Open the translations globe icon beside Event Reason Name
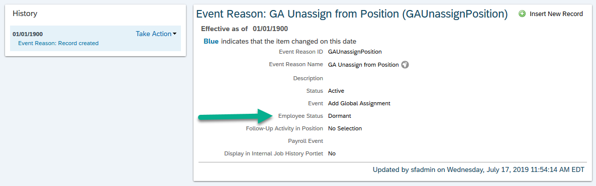Screen dimensions: 596x186 point(405,65)
